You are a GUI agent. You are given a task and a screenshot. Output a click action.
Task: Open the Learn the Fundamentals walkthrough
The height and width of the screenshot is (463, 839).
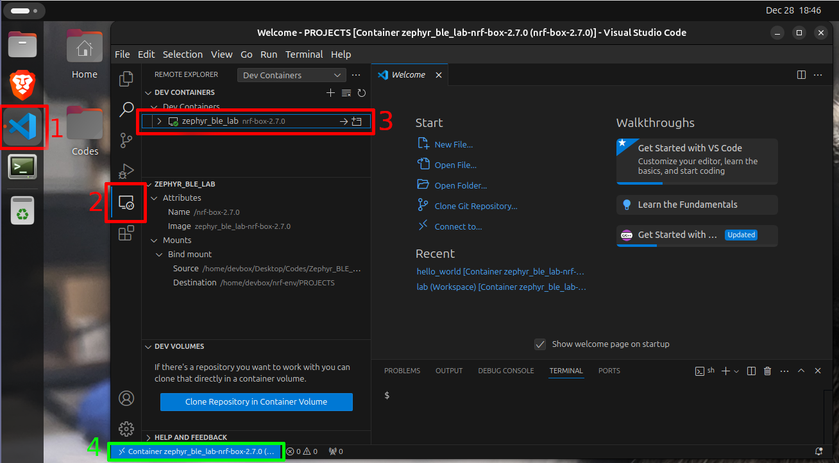tap(697, 205)
